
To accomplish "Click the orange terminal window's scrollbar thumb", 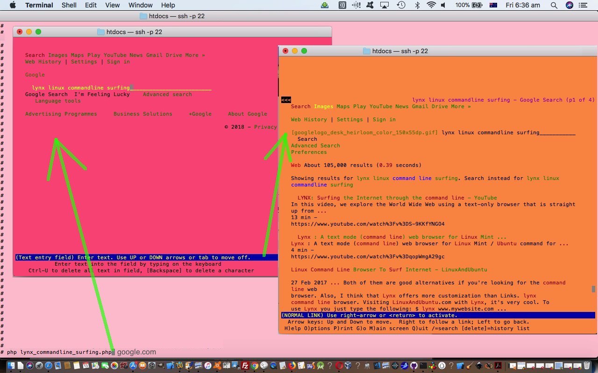I will coord(594,289).
